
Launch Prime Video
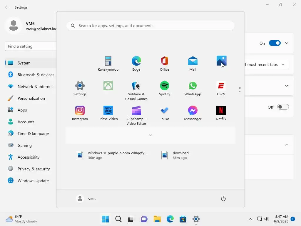pos(108,113)
